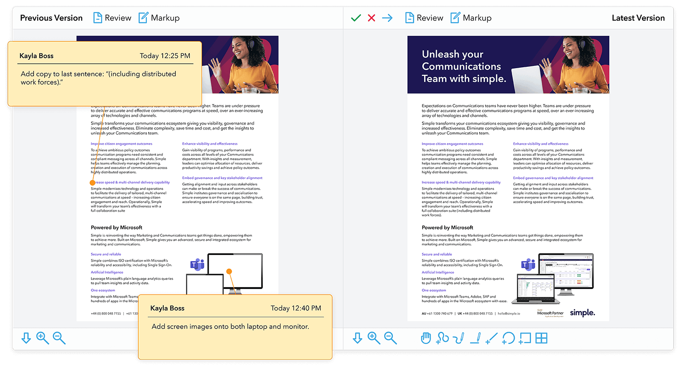Image resolution: width=682 pixels, height=369 pixels.
Task: Select the rectangle annotation tool
Action: (525, 338)
